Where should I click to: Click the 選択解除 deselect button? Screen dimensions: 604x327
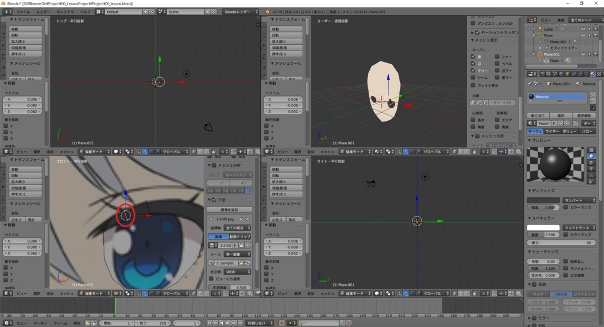click(585, 115)
